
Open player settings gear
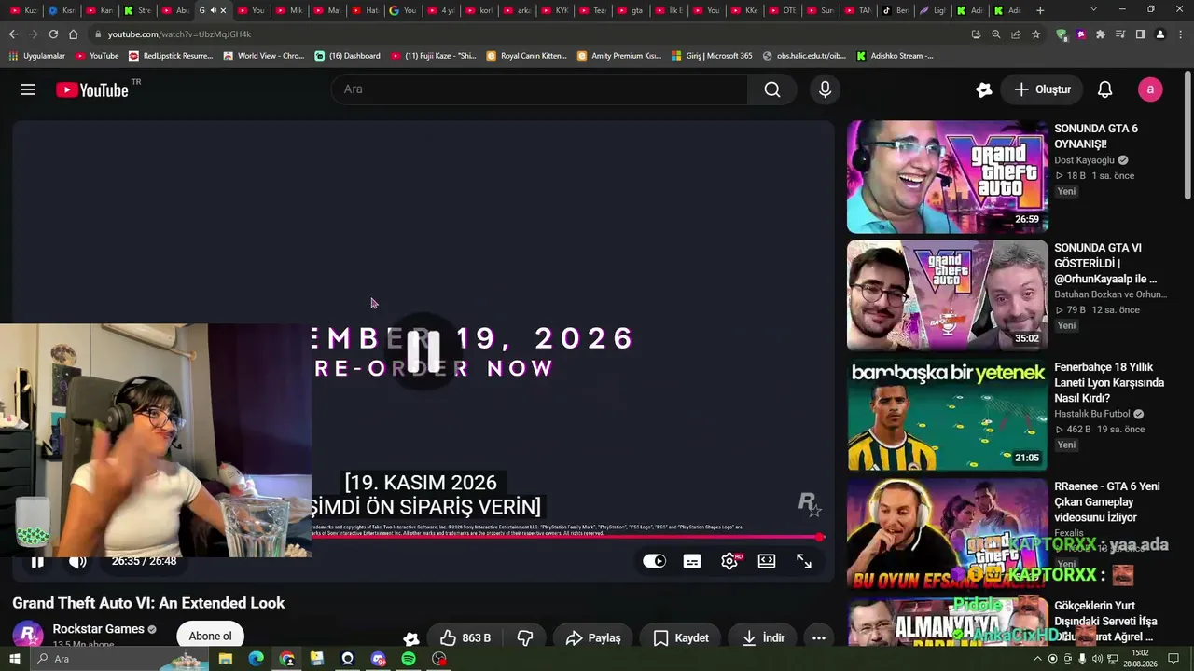tap(729, 561)
